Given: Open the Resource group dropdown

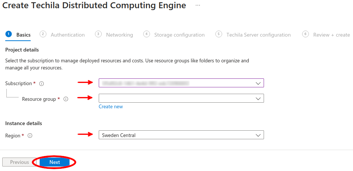Looking at the screenshot, I should [181, 99].
